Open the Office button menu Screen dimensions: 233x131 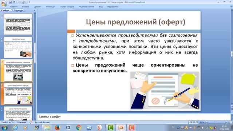click(x=4, y=4)
